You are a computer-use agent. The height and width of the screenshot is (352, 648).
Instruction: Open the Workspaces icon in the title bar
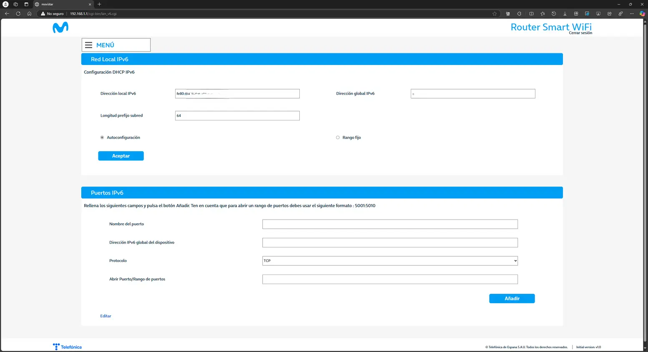[16, 4]
